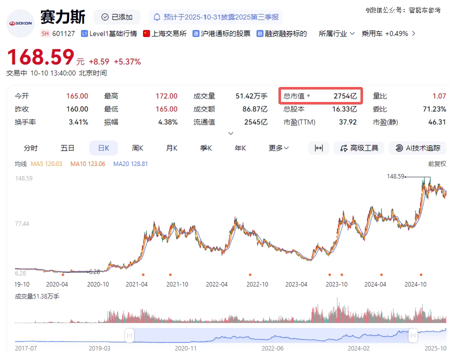Viewport: 450px width, 353px height.
Task: Click the 沪港通标的股票 tag icon
Action: [x=196, y=33]
